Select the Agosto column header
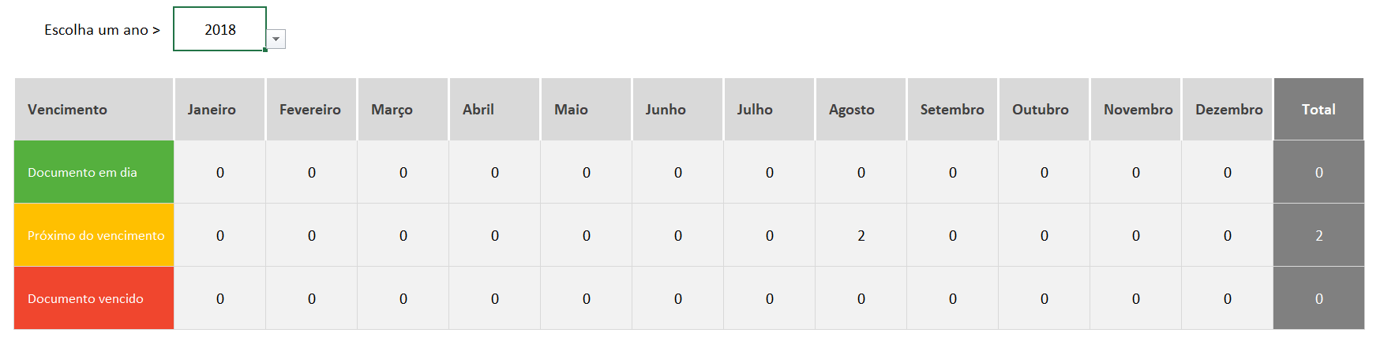Viewport: 1384px width, 348px height. click(x=861, y=110)
